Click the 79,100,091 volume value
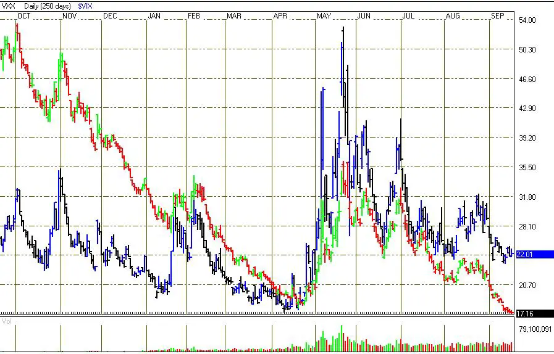 point(535,329)
